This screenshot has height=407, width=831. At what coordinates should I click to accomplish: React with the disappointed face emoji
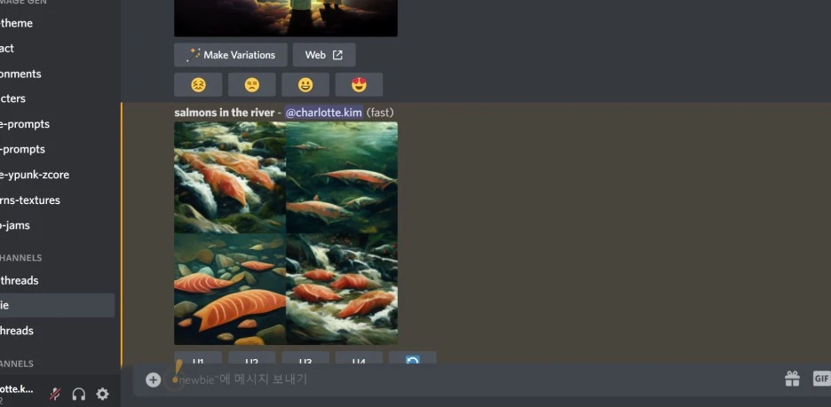tap(252, 85)
